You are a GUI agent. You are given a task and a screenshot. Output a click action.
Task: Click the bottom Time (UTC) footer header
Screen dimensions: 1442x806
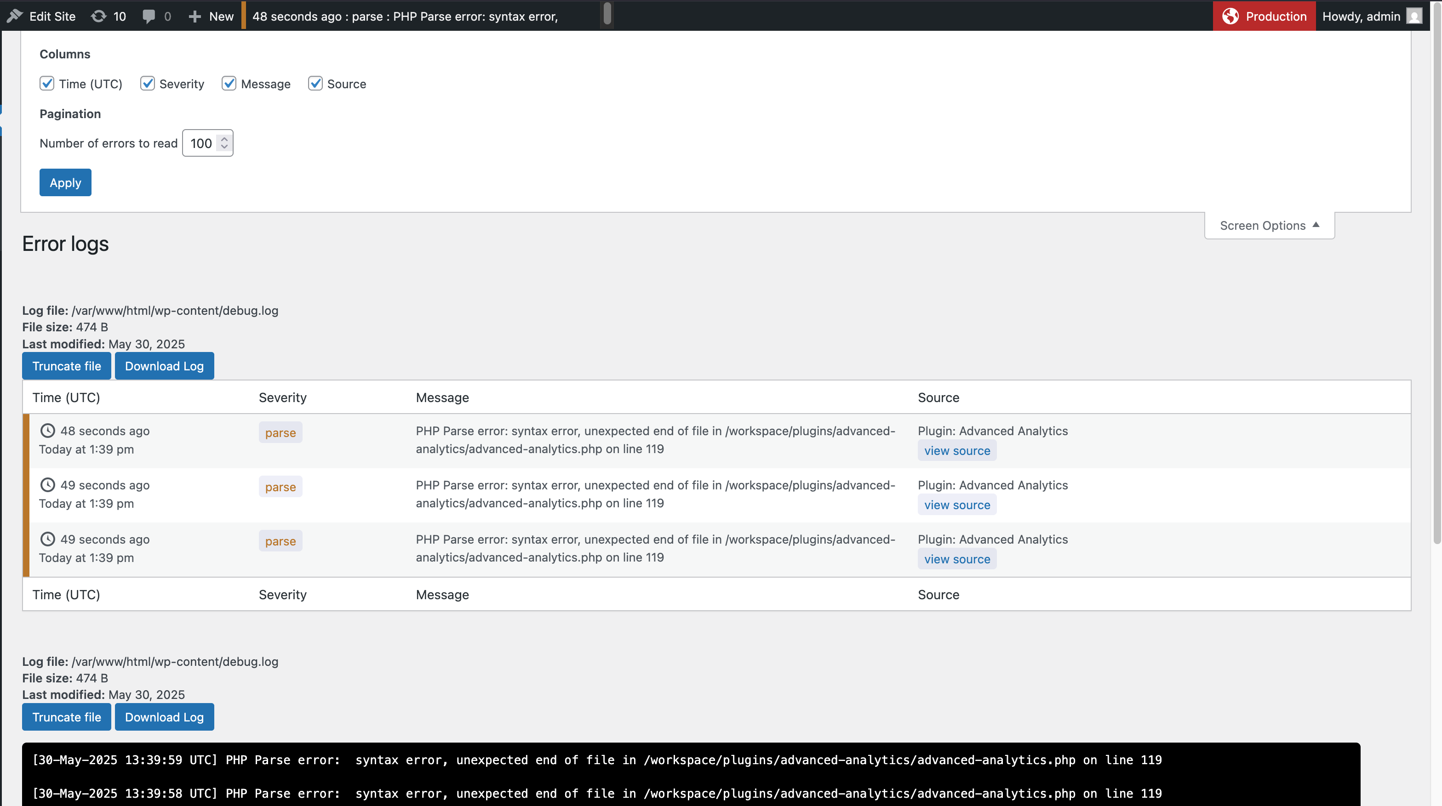coord(66,595)
